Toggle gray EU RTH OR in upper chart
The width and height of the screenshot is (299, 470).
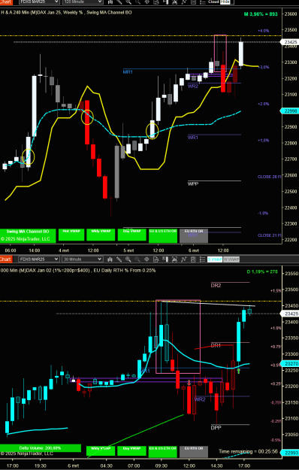[x=194, y=235]
